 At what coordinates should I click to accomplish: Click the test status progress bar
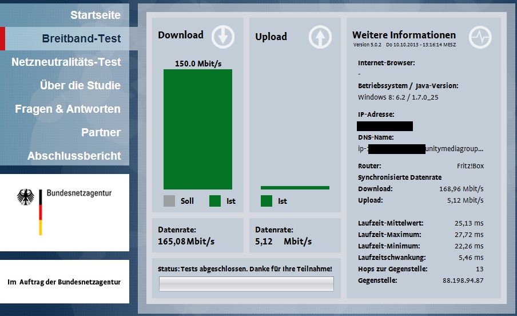pos(246,284)
